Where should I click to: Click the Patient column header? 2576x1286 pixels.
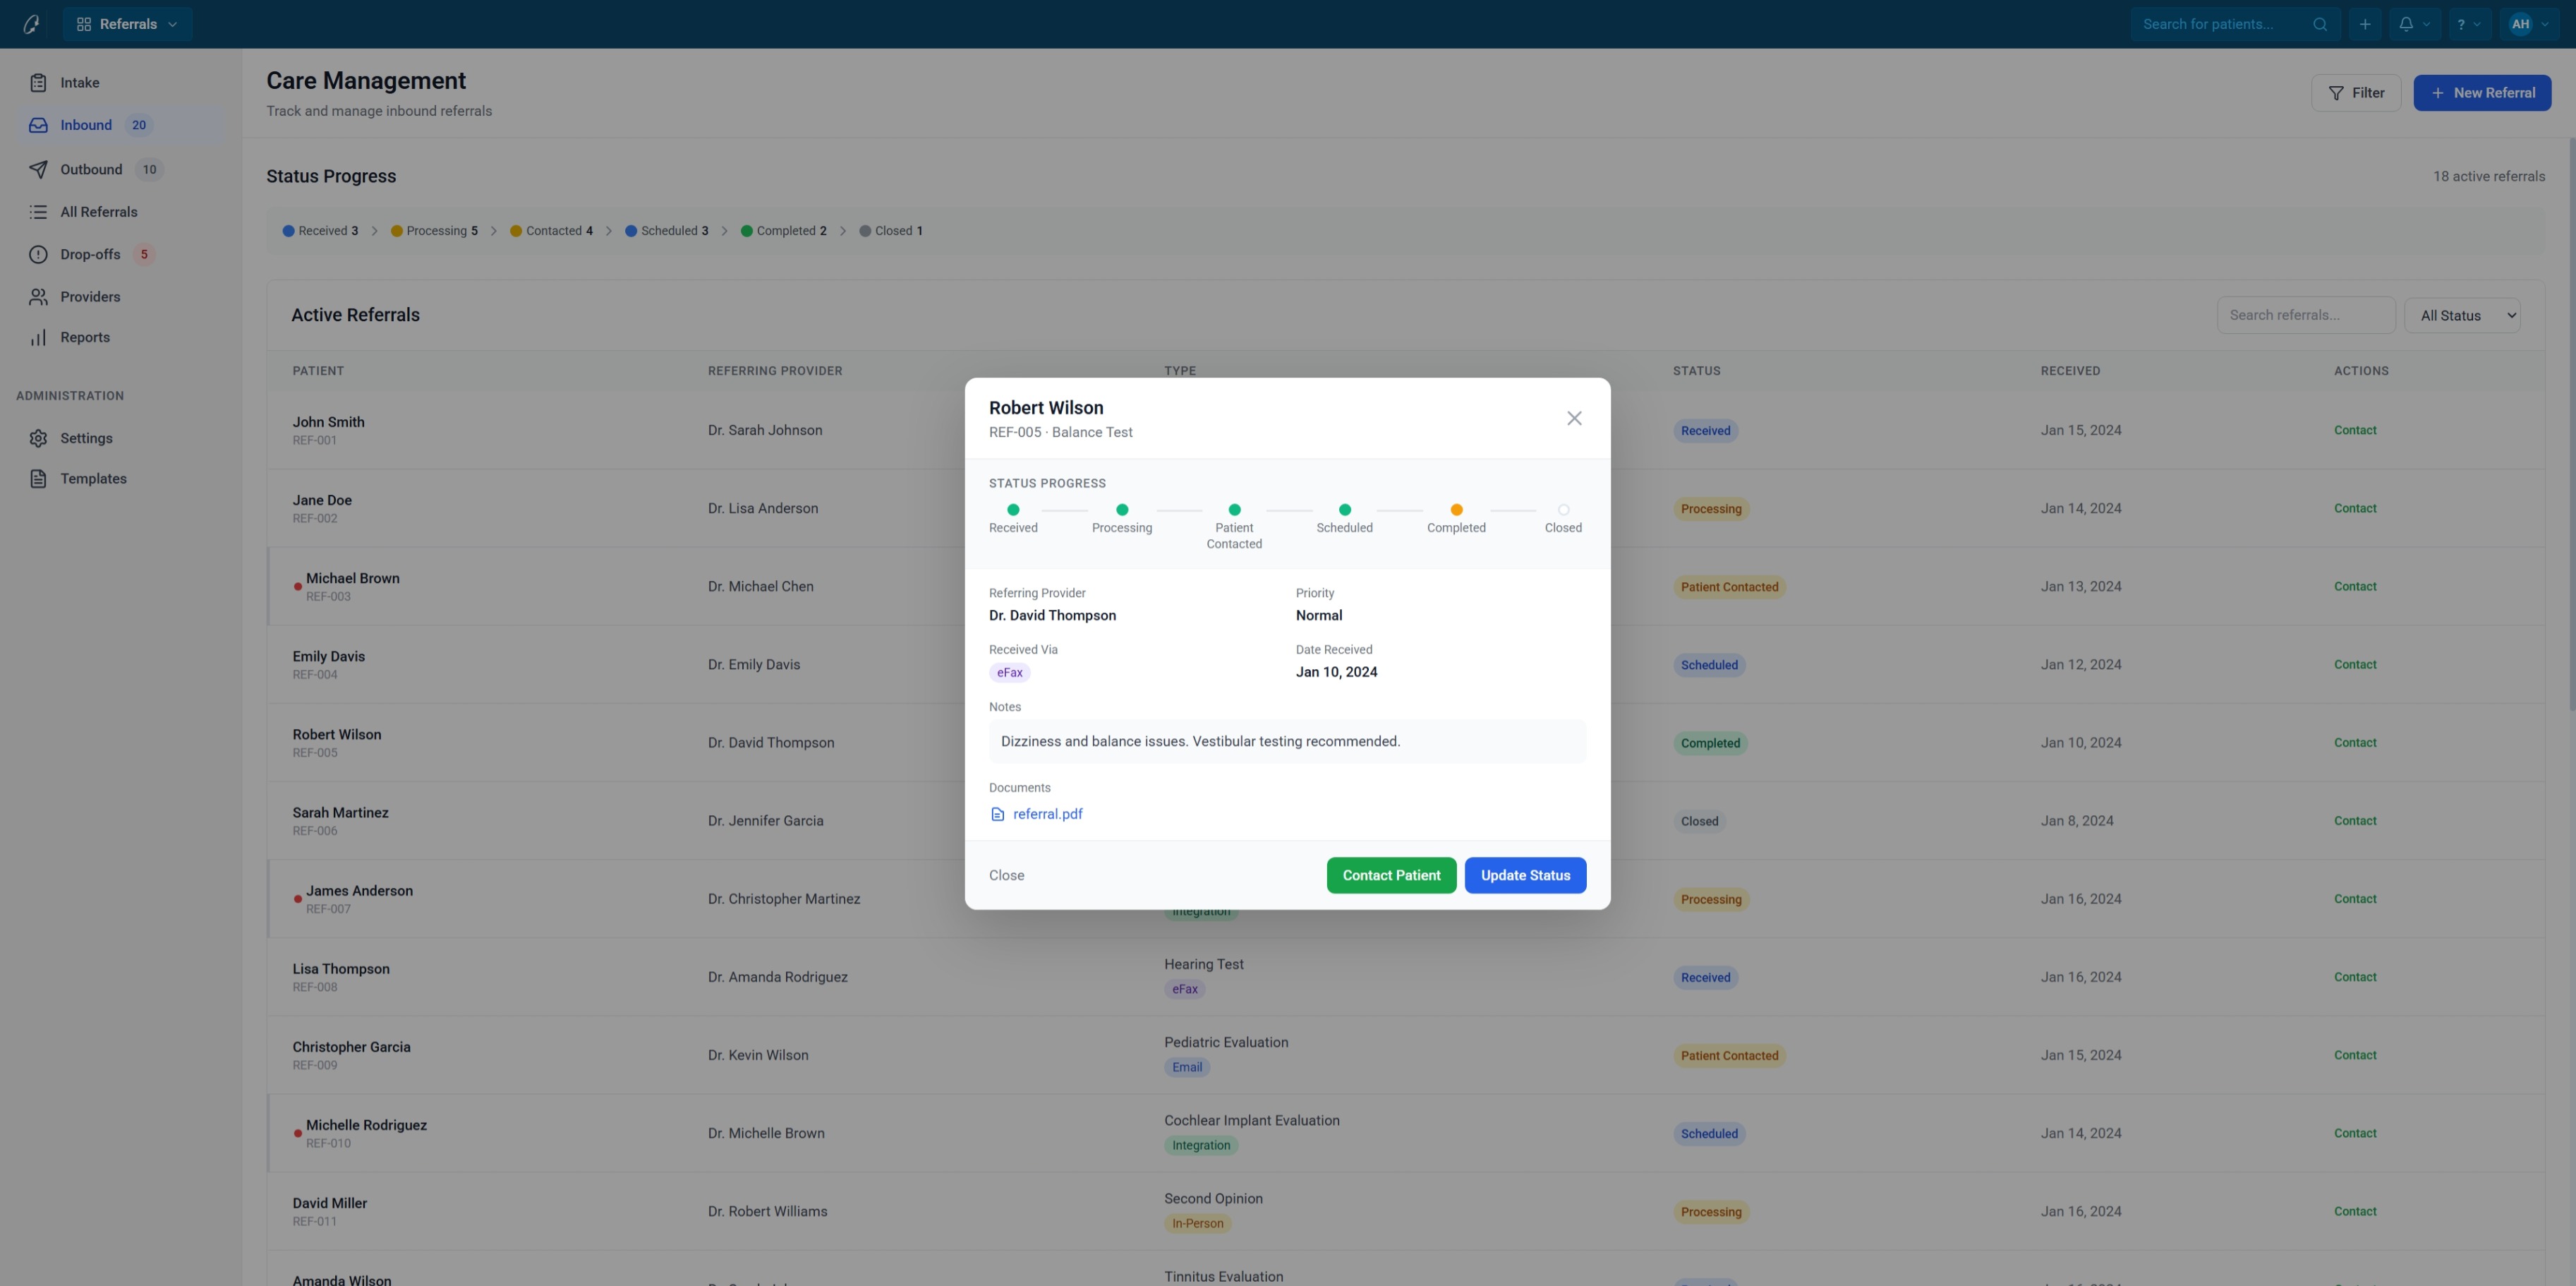click(x=318, y=371)
